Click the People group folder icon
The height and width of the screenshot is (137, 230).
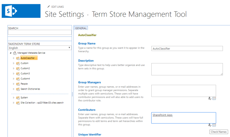pyautogui.click(x=18, y=84)
